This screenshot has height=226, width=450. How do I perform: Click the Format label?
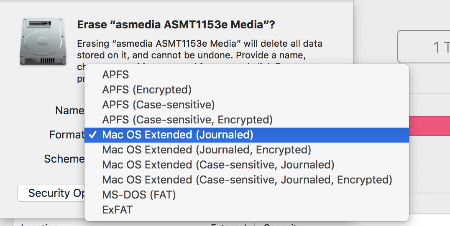point(66,134)
